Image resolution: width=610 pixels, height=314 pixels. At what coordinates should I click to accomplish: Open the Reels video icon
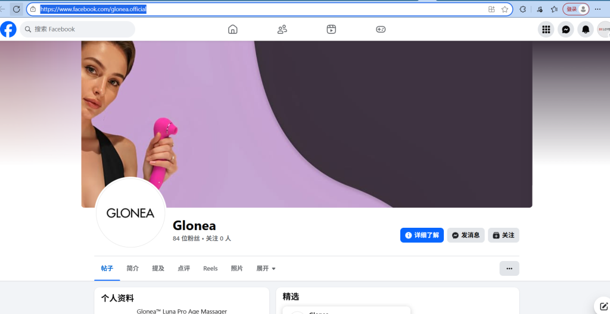pyautogui.click(x=331, y=29)
